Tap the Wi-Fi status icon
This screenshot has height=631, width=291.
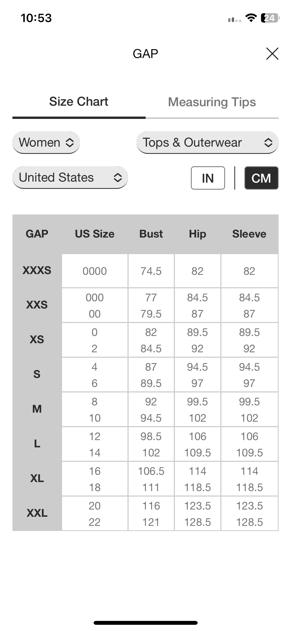coord(251,18)
